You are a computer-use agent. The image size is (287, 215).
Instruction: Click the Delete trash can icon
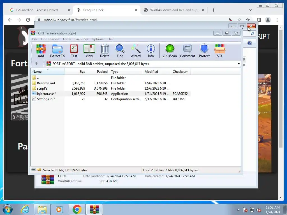105,51
